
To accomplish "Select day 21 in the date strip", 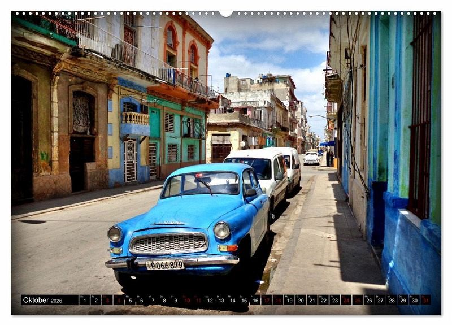I will 311,300.
